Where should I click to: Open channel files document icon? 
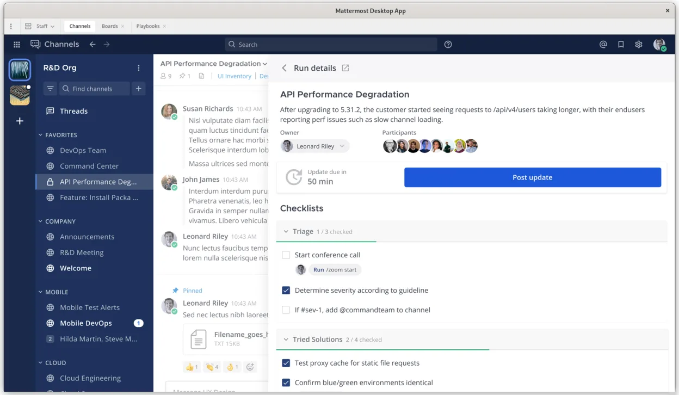(x=201, y=76)
